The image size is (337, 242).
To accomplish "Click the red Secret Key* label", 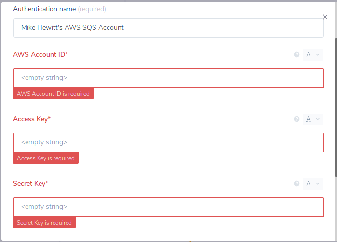I will tap(31, 184).
